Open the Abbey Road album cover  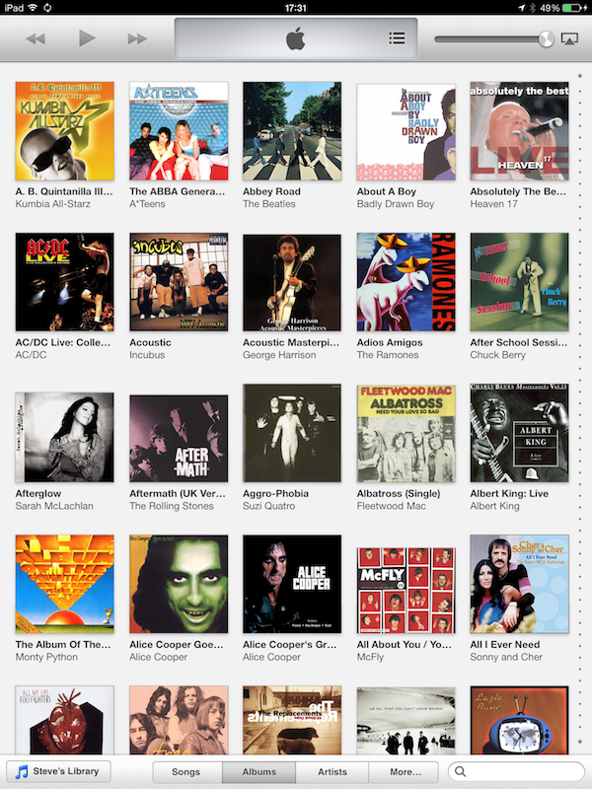[292, 131]
